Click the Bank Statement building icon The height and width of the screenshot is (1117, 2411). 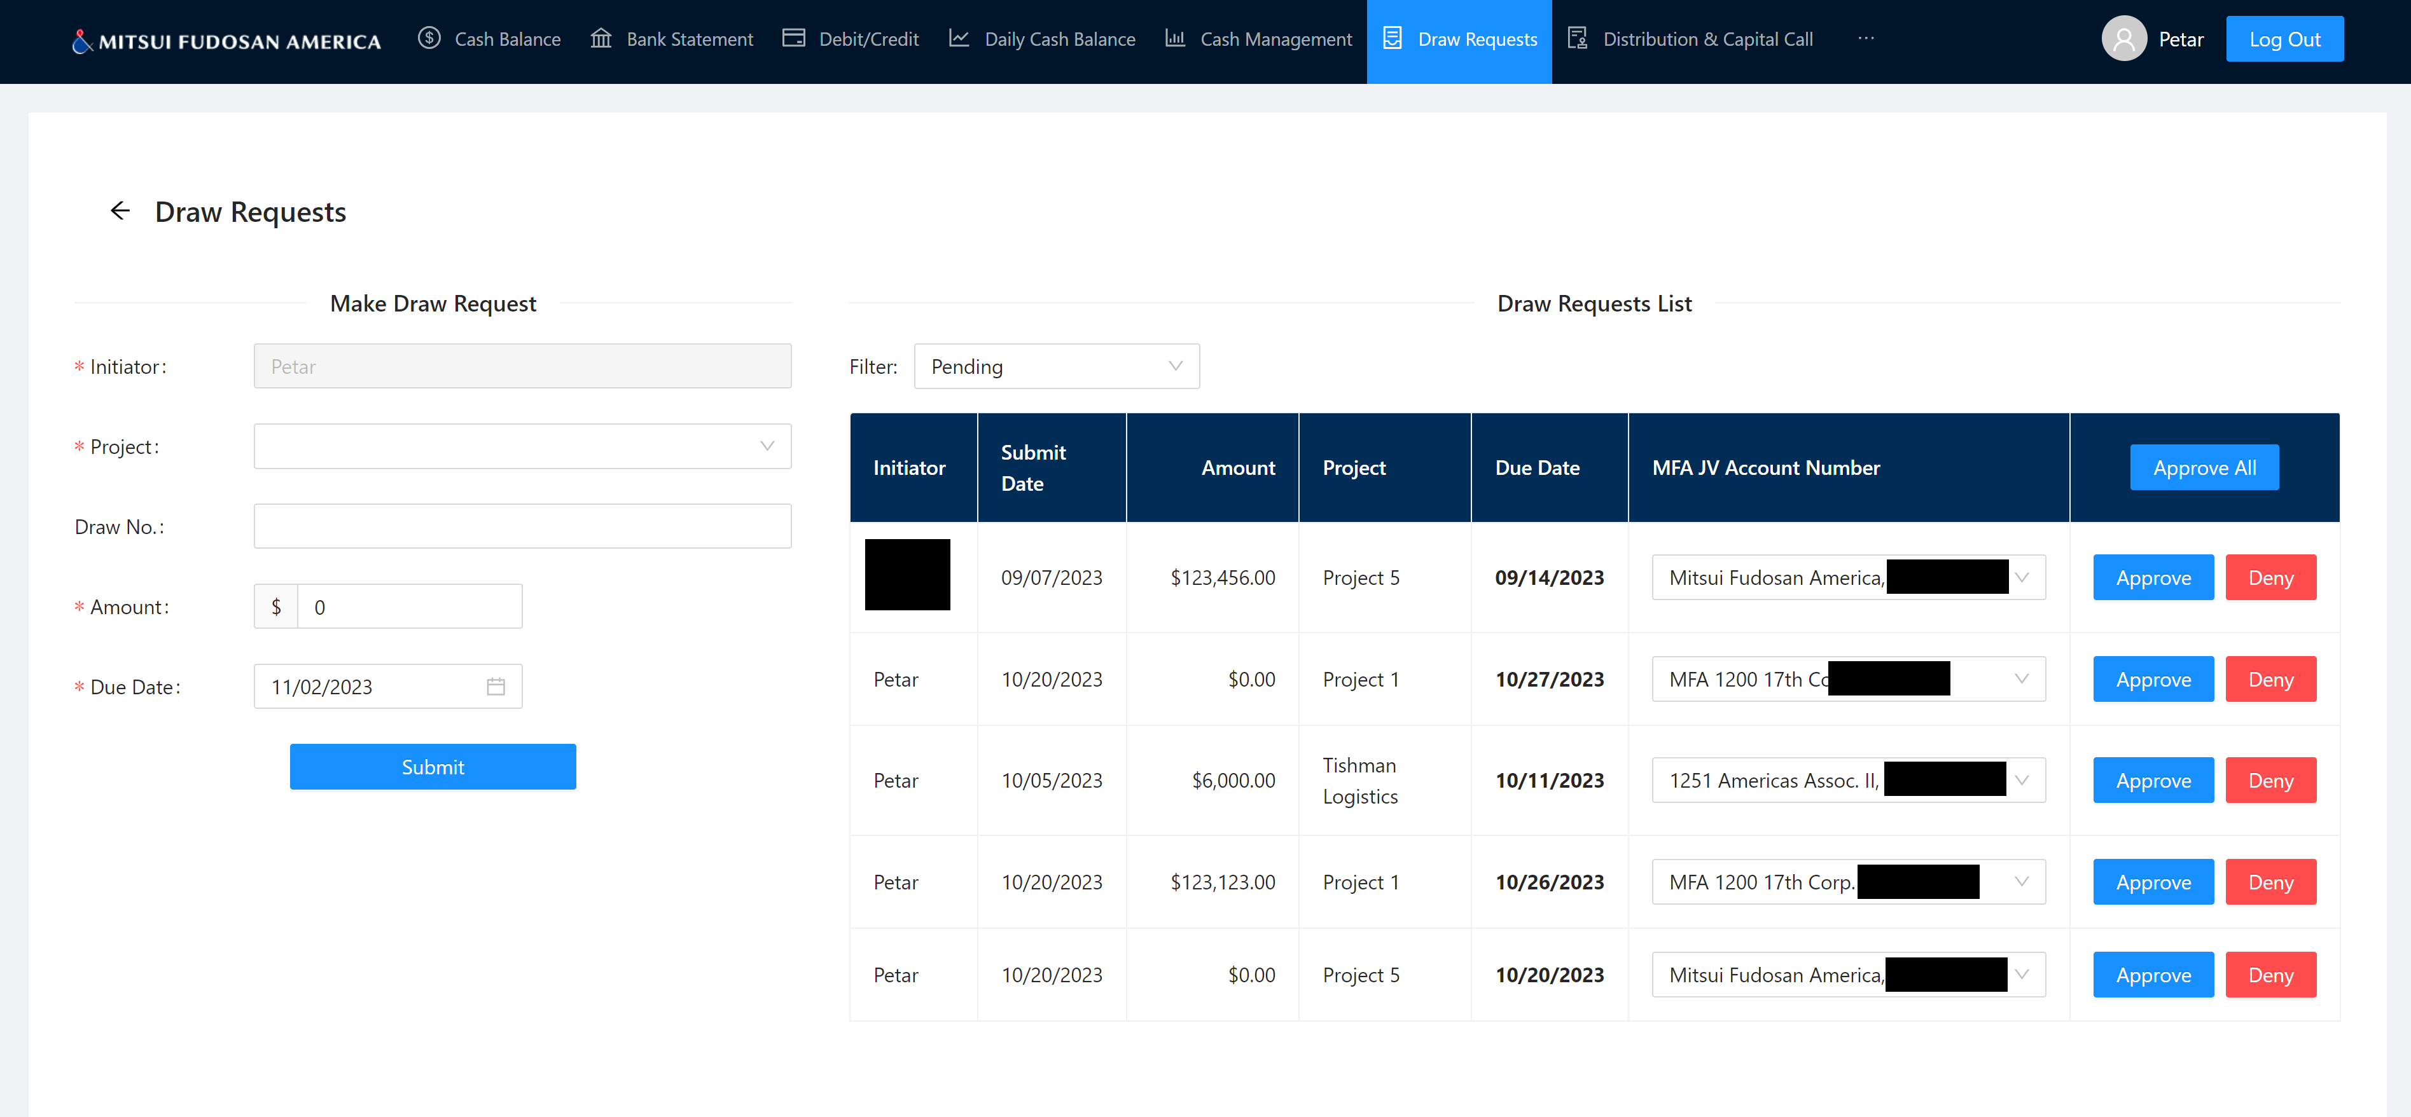pos(601,38)
